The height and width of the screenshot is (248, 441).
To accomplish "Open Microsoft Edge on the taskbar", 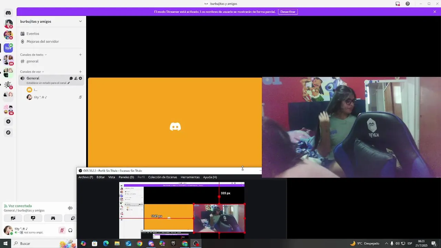I will [106, 244].
